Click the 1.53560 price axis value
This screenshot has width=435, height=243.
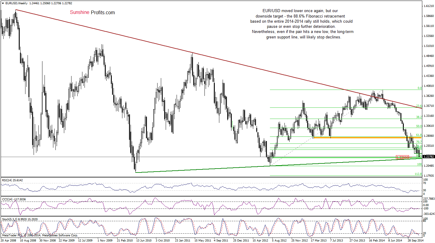[x=429, y=36]
